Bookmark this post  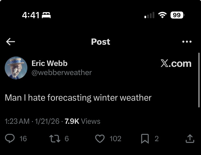[x=145, y=138]
